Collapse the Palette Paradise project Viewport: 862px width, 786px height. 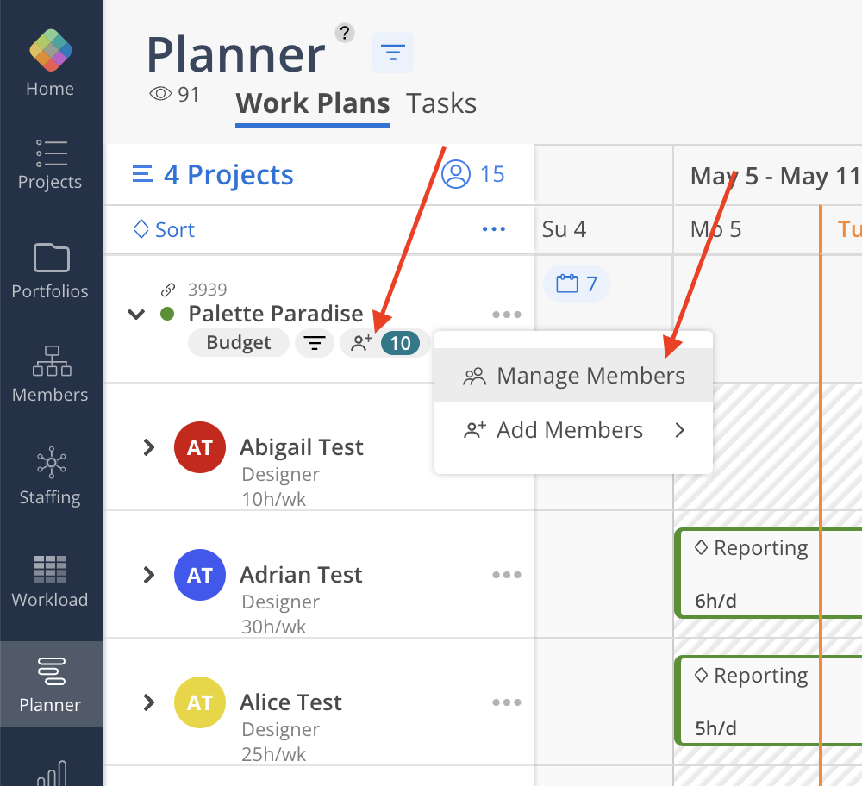point(136,315)
